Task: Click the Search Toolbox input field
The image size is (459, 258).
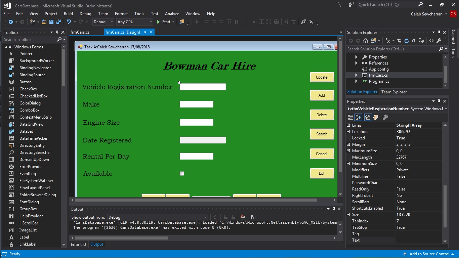Action: 30,40
